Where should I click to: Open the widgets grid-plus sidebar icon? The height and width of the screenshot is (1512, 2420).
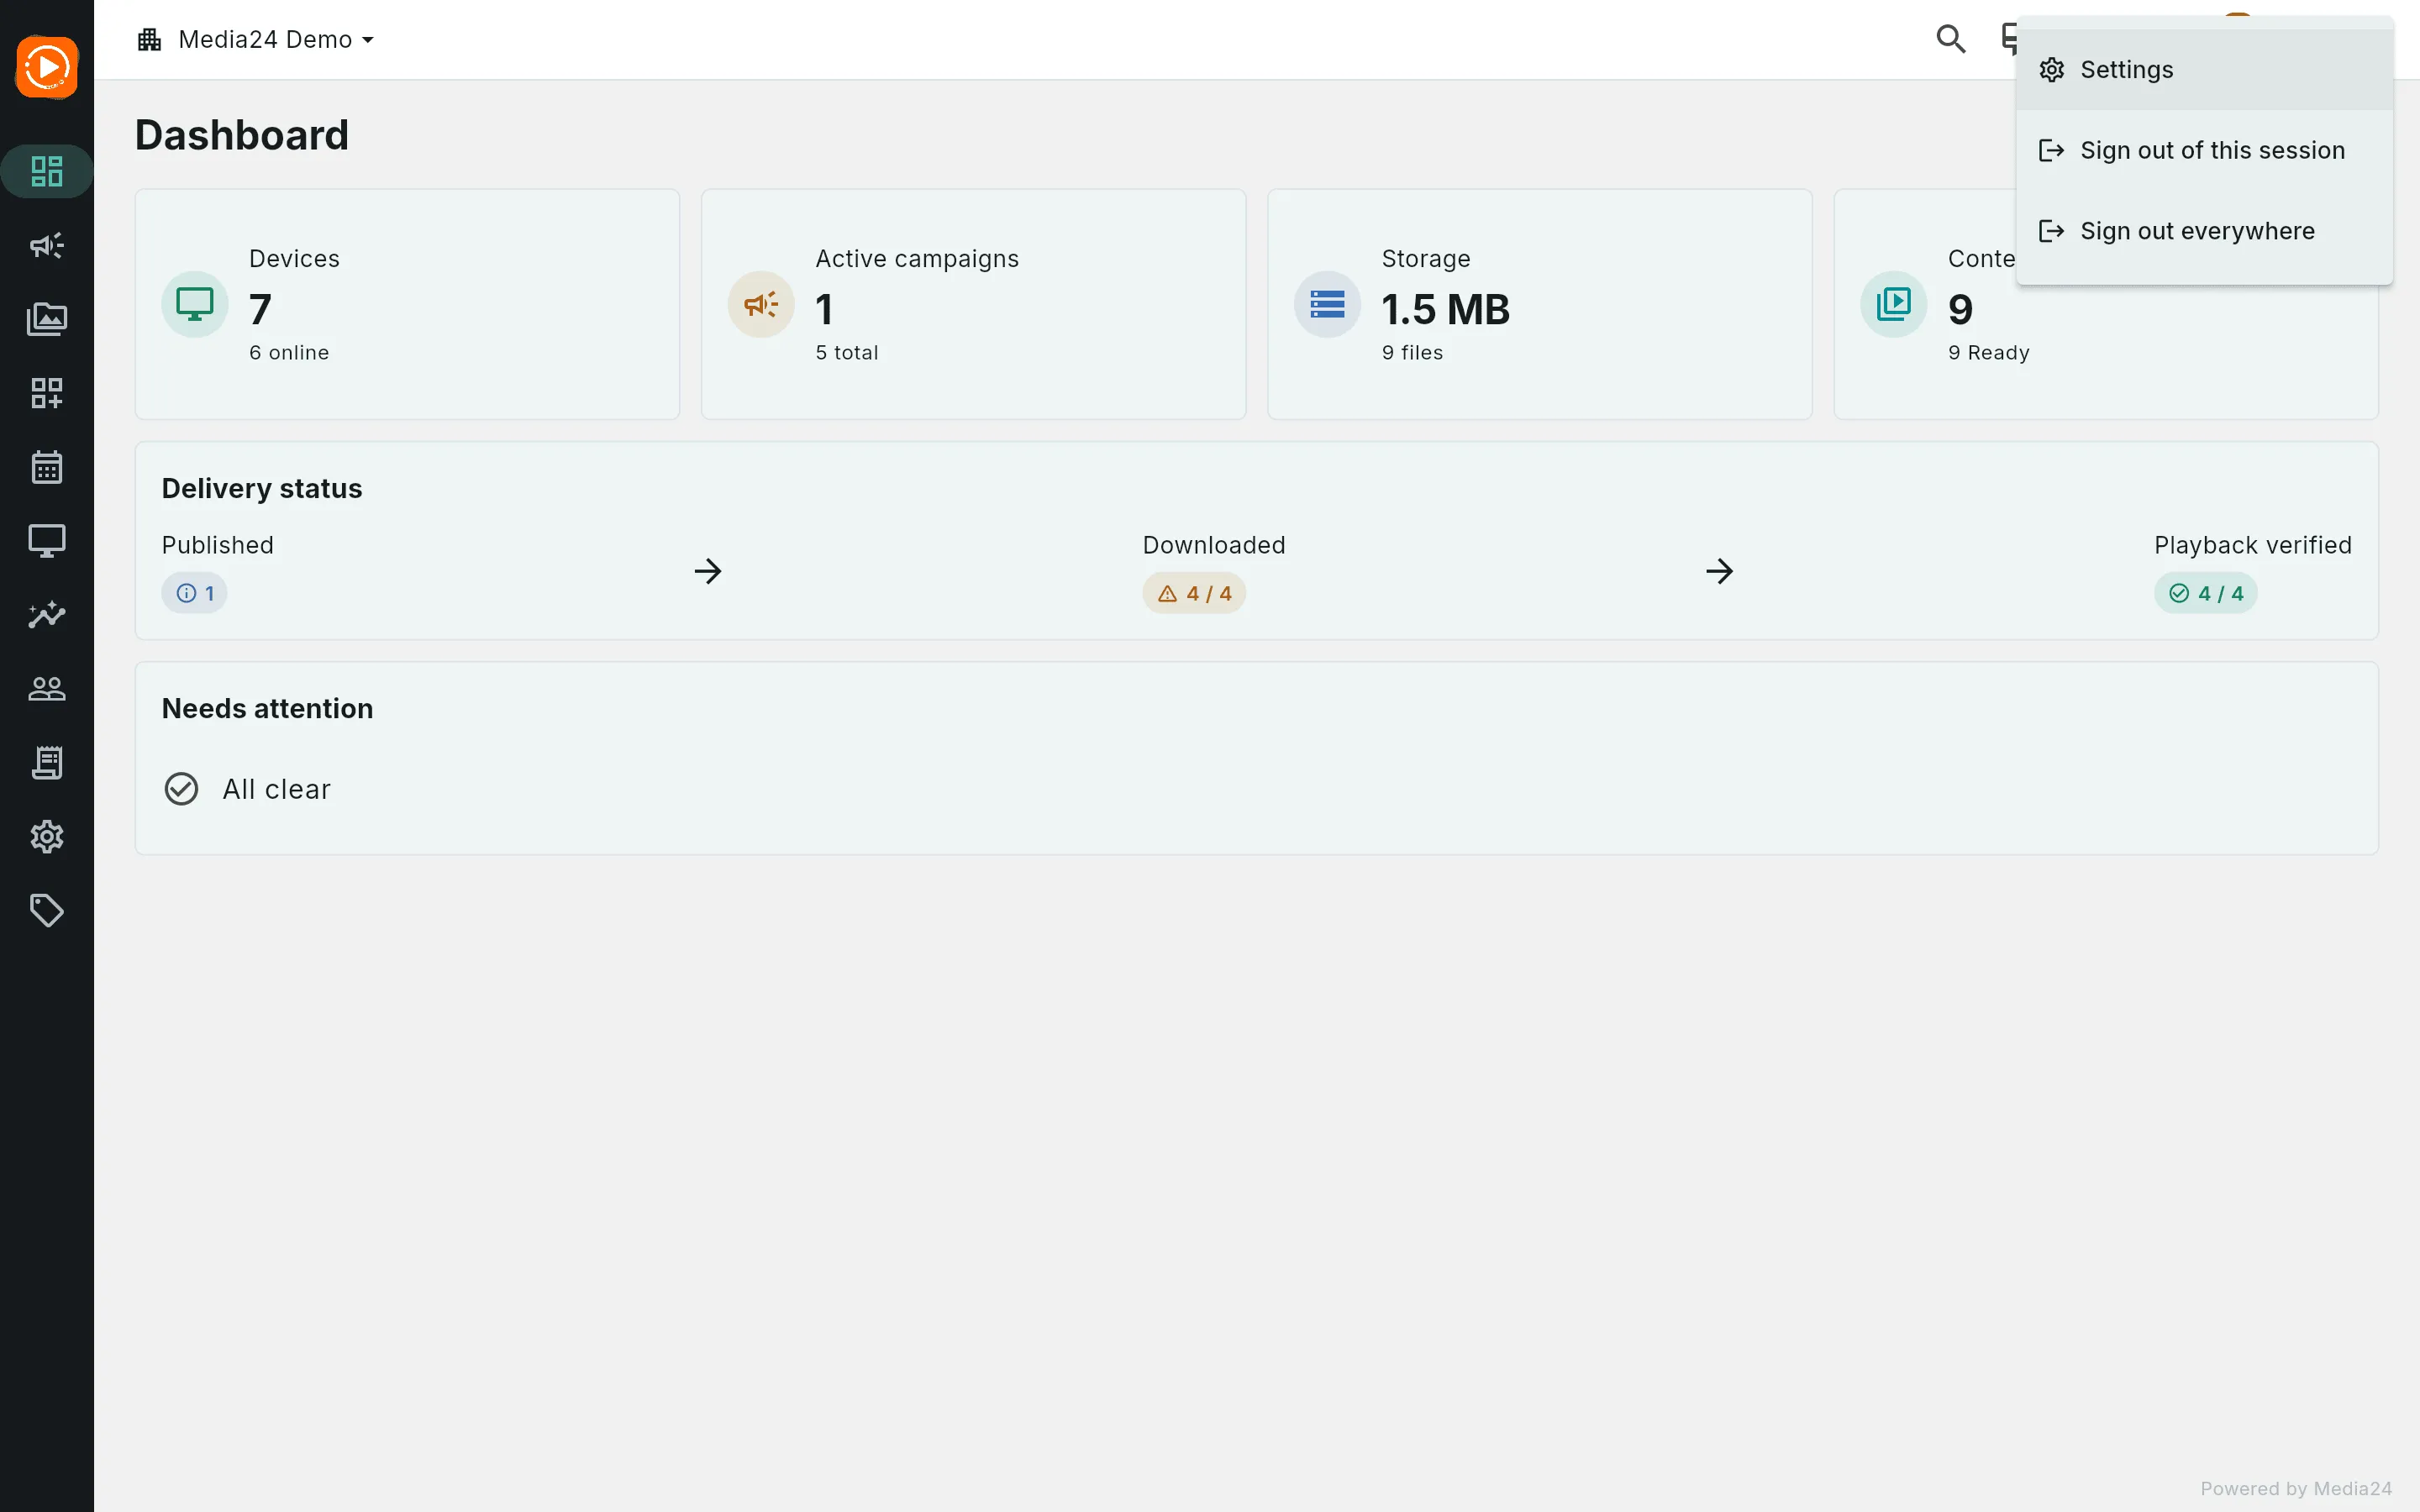(x=47, y=393)
